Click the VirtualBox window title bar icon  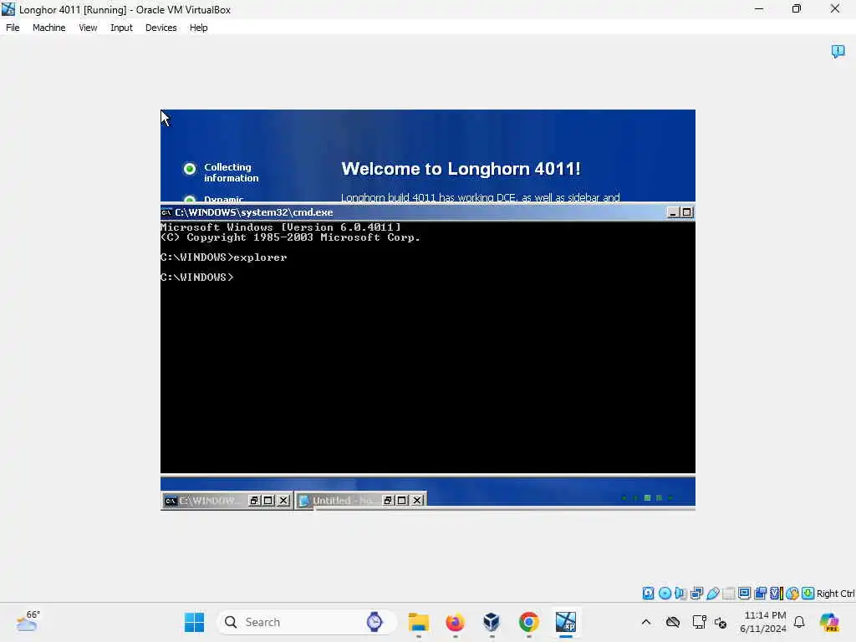point(8,9)
